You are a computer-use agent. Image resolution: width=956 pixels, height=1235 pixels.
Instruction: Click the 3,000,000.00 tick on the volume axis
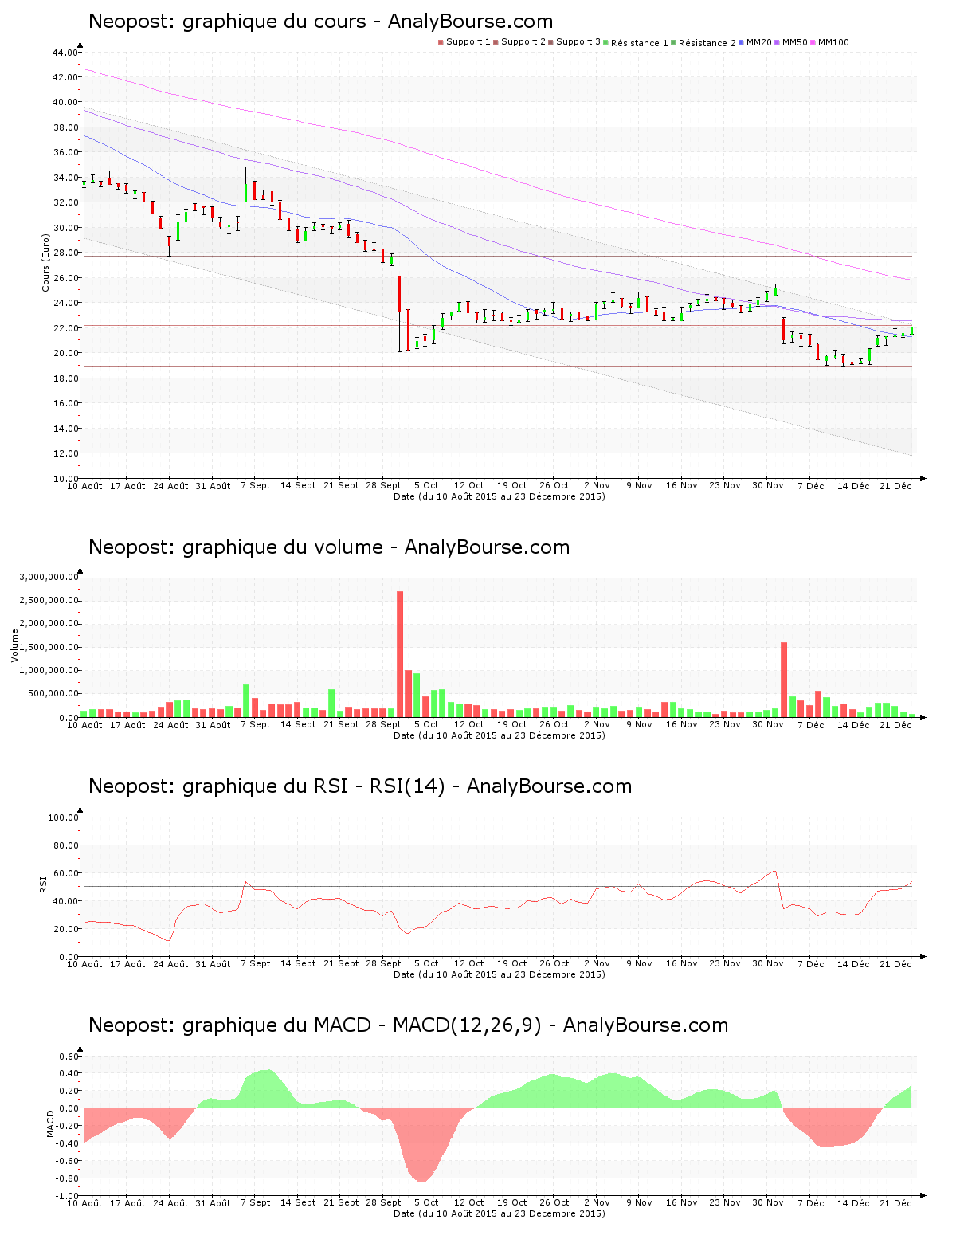pos(49,577)
